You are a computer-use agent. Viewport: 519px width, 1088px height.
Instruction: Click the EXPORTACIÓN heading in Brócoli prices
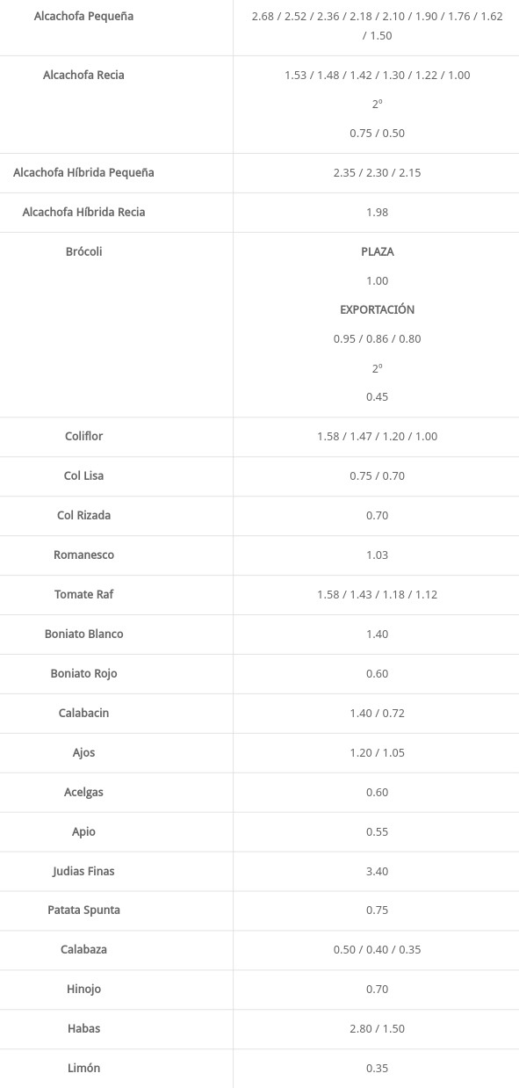[x=378, y=310]
